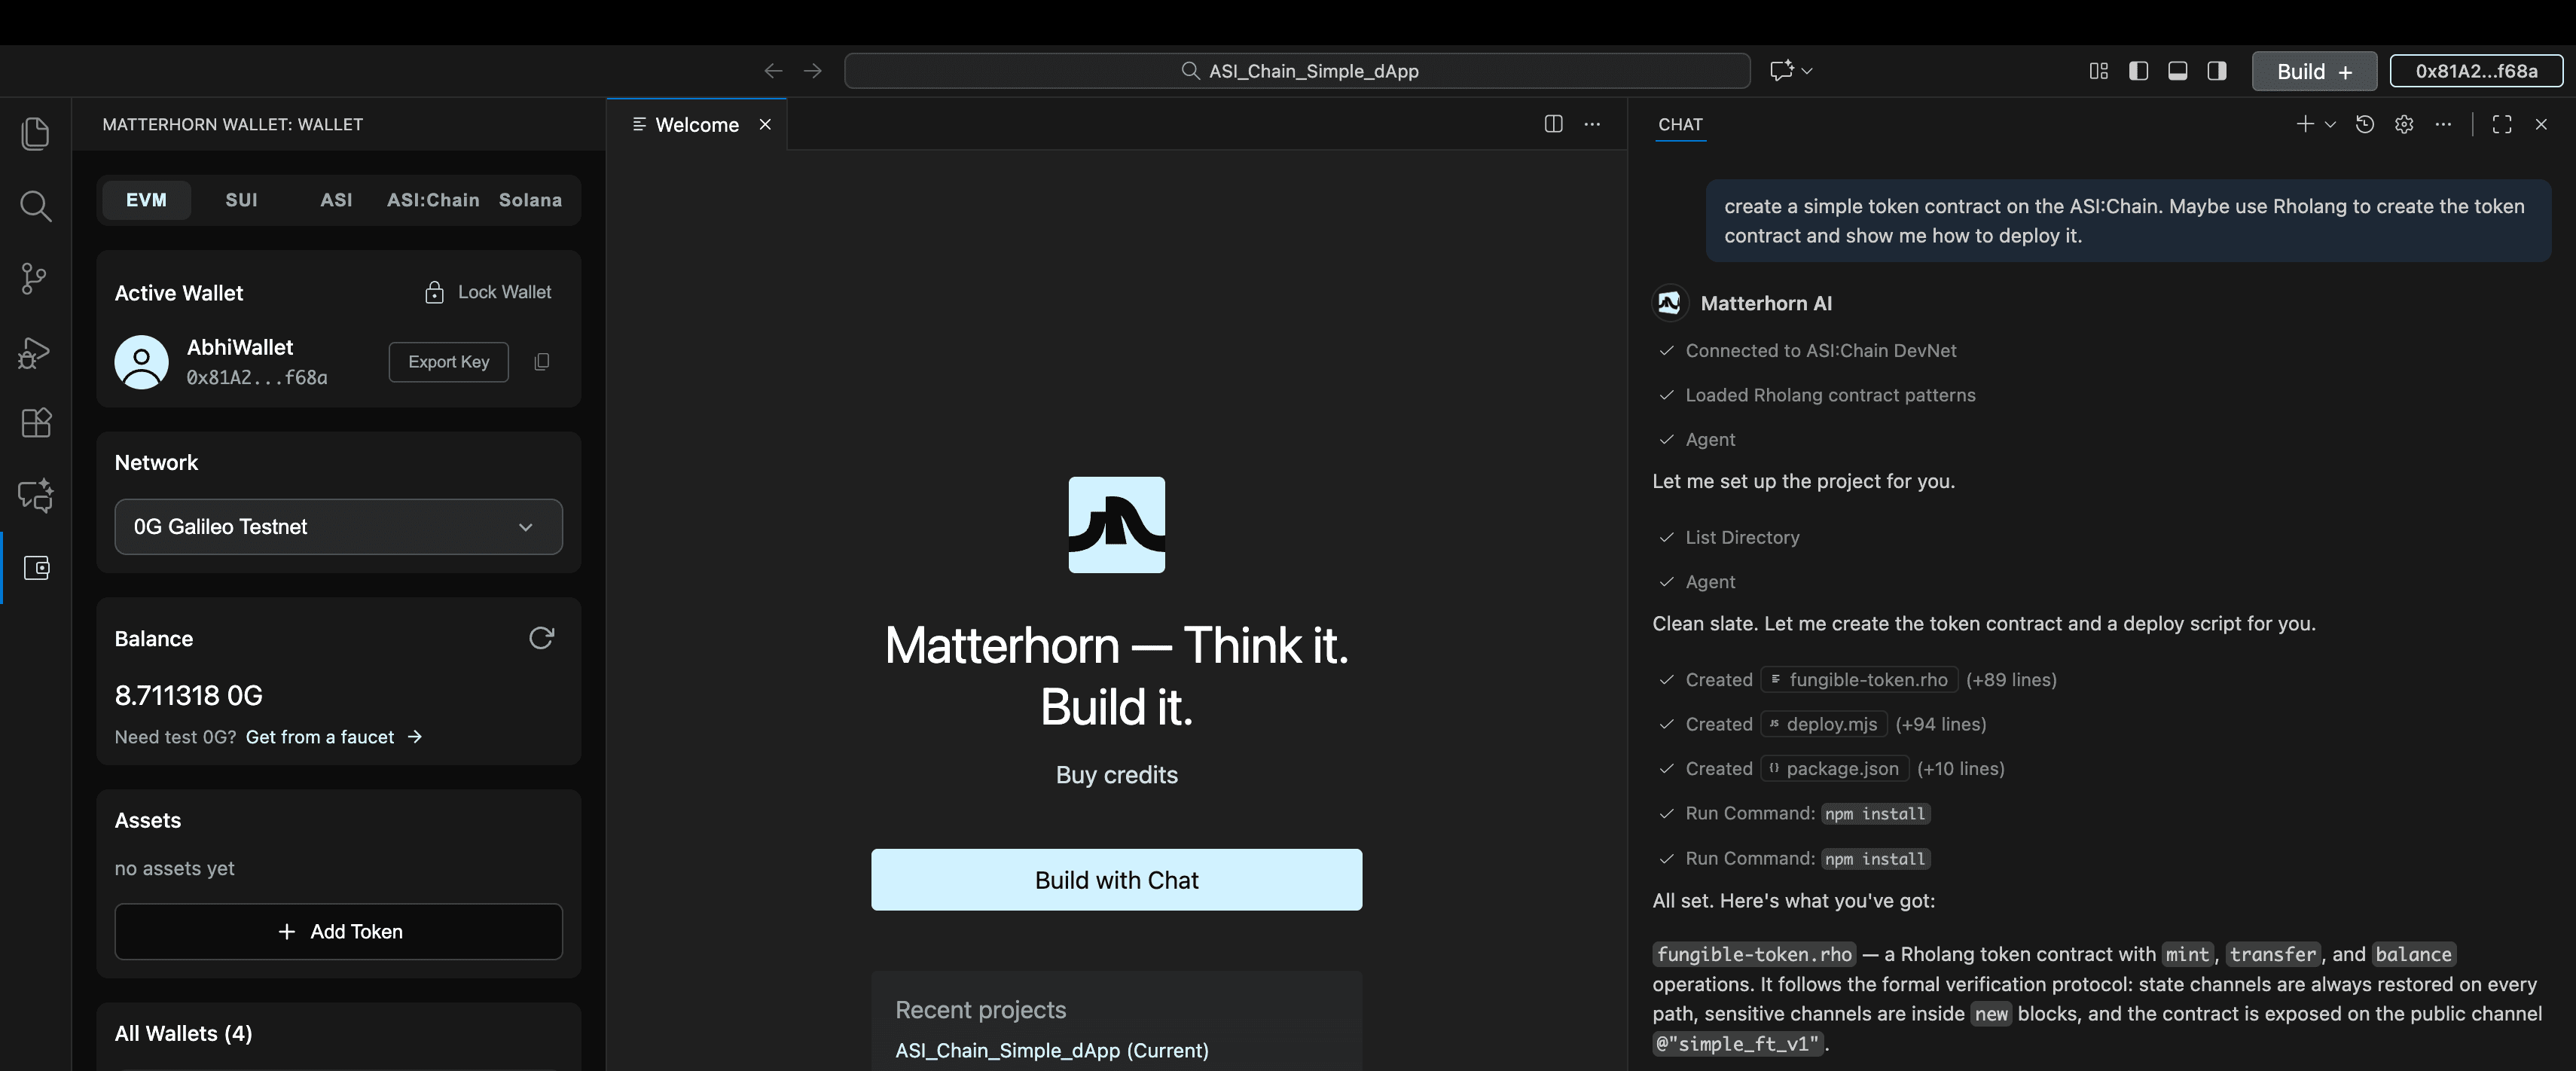The image size is (2576, 1071).
Task: Go back with the left arrow
Action: 773,71
